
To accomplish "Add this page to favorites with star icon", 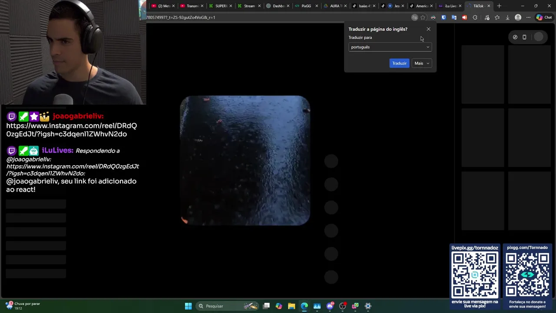I will coord(423,17).
